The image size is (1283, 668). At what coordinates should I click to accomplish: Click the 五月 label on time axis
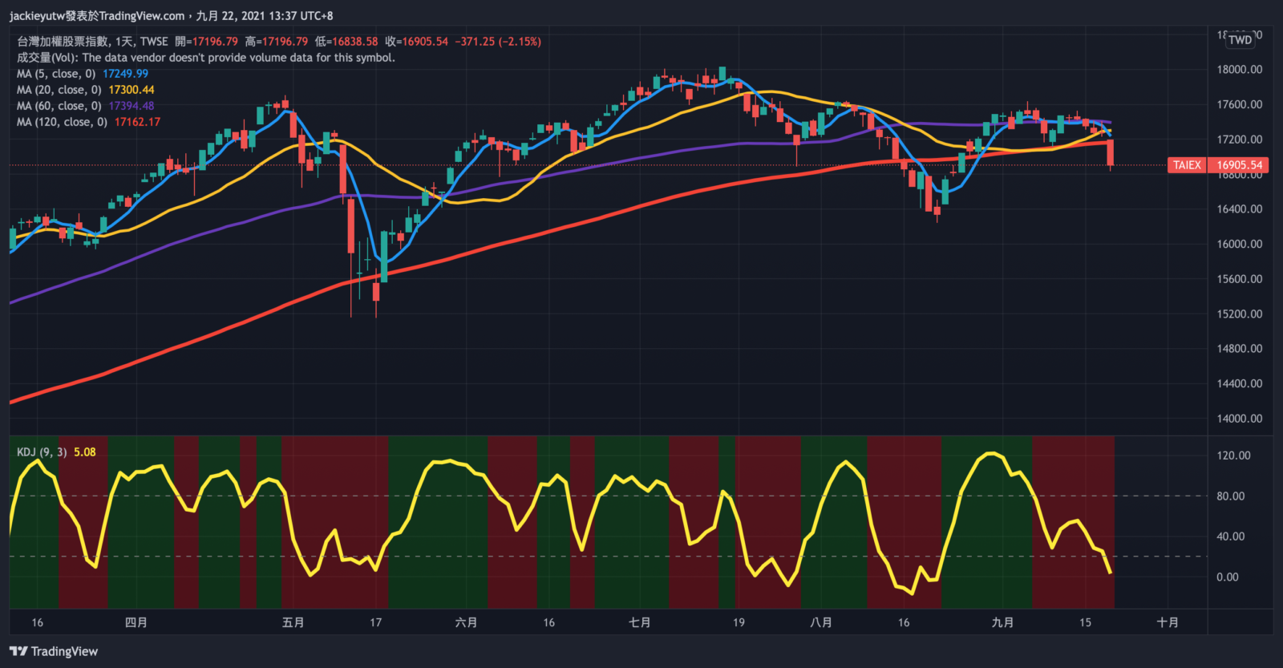tap(293, 622)
